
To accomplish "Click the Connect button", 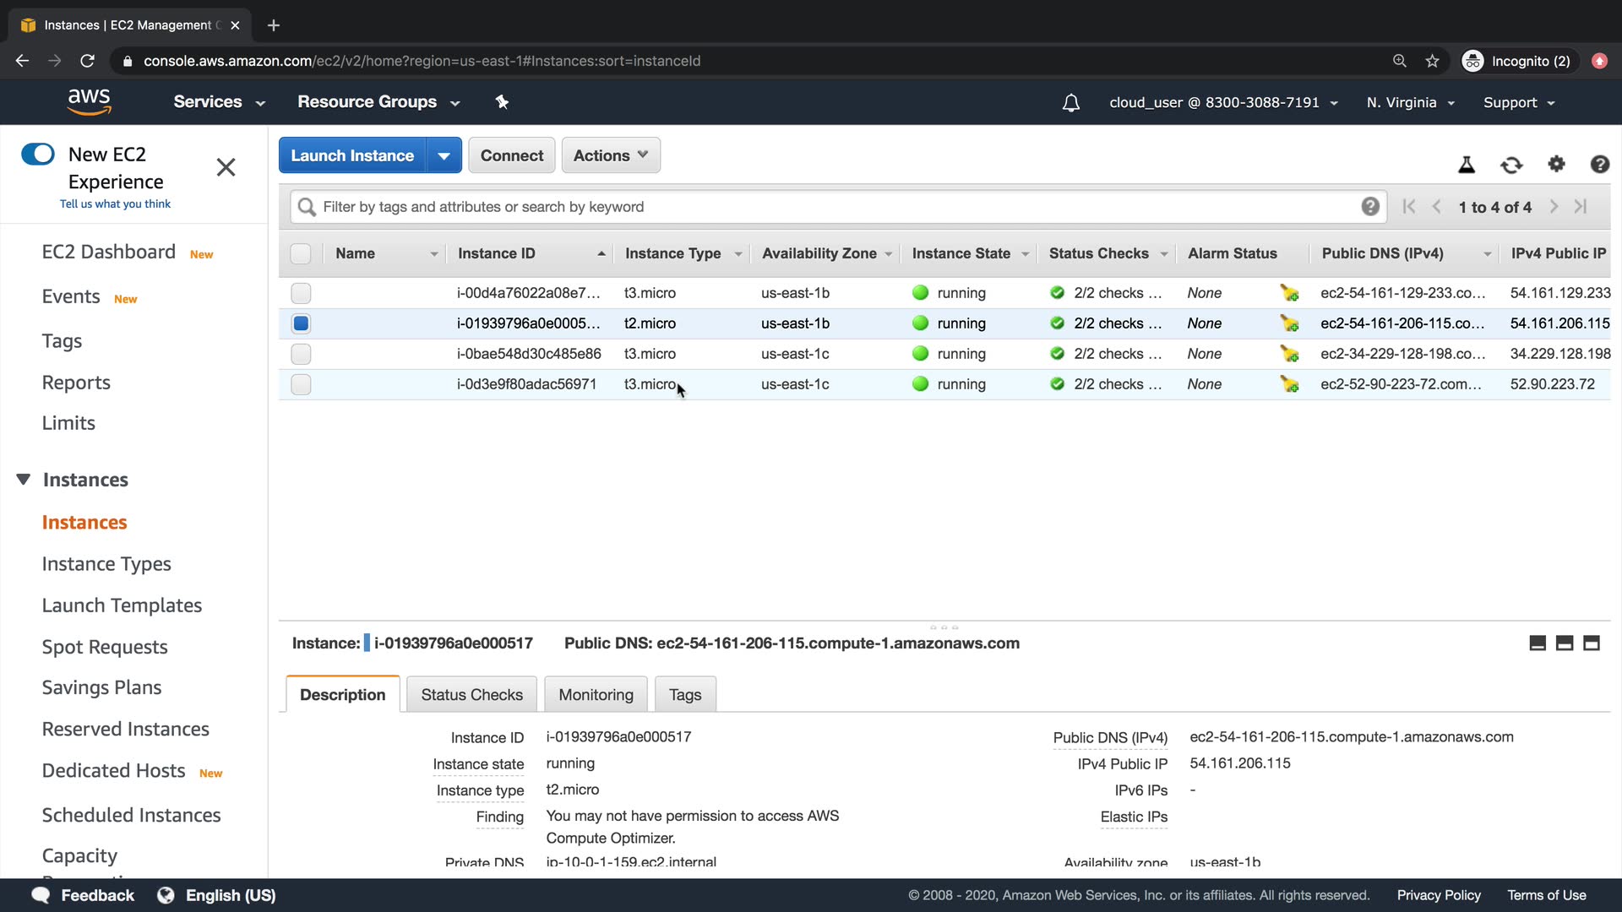I will coord(511,156).
